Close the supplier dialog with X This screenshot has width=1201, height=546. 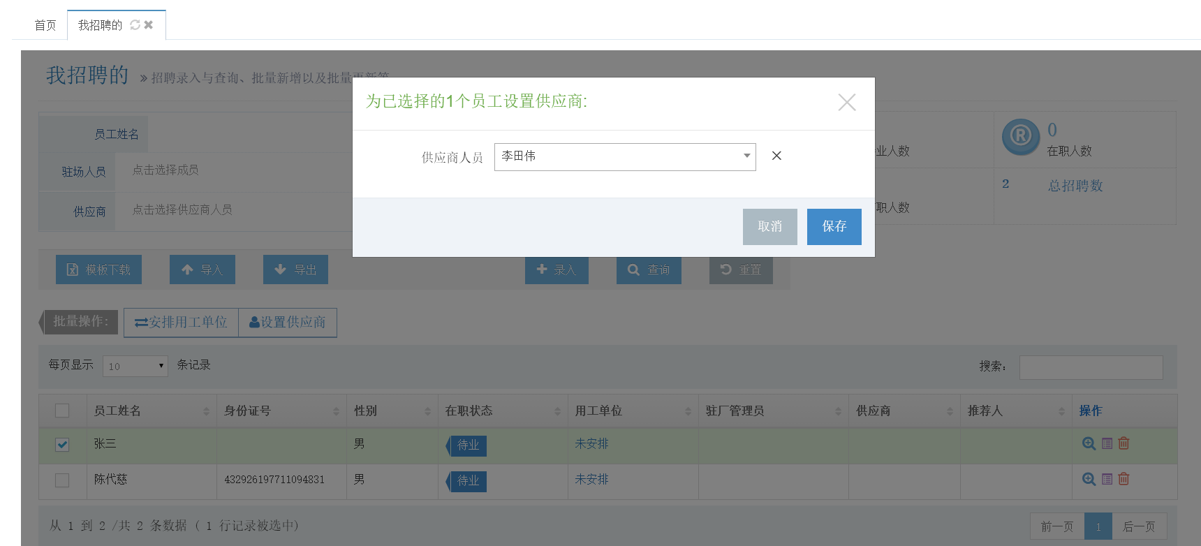[846, 103]
